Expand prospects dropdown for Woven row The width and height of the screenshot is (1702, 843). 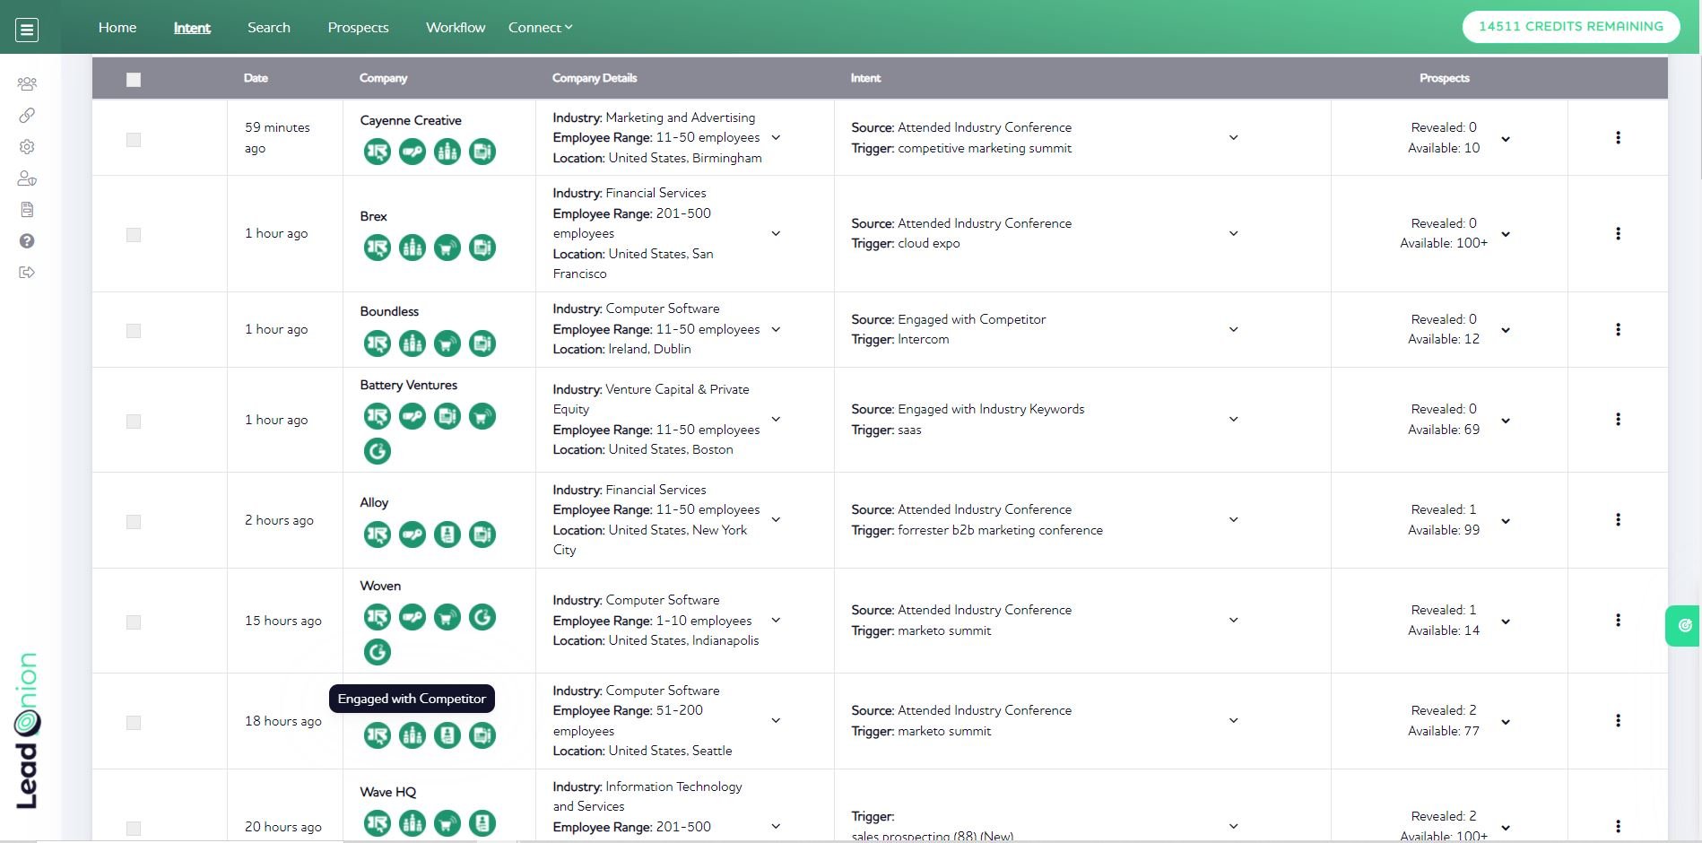pyautogui.click(x=1506, y=621)
